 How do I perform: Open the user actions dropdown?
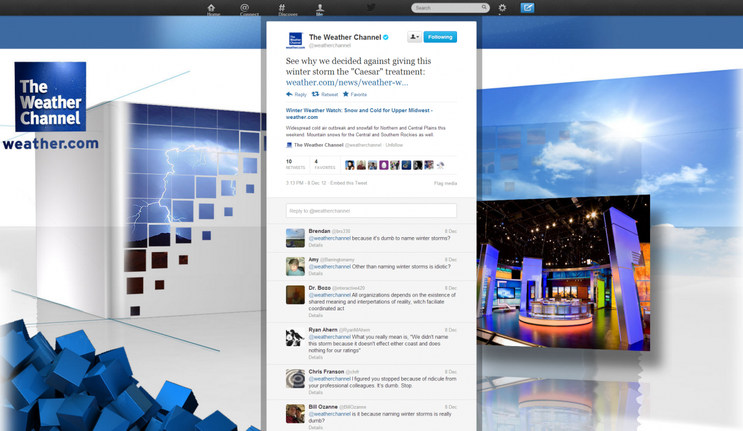(414, 37)
